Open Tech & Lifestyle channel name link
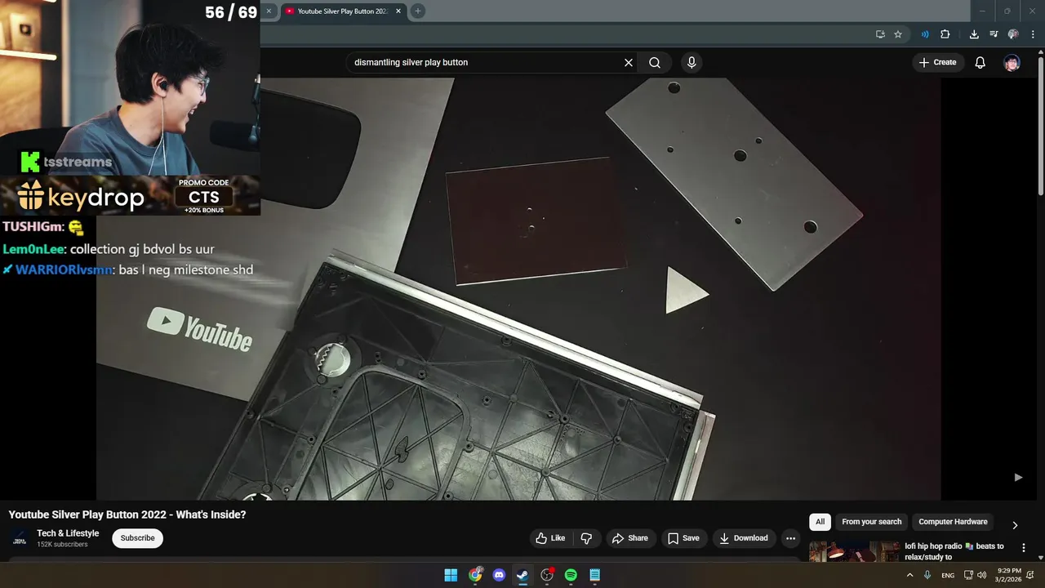The image size is (1045, 588). 68,533
